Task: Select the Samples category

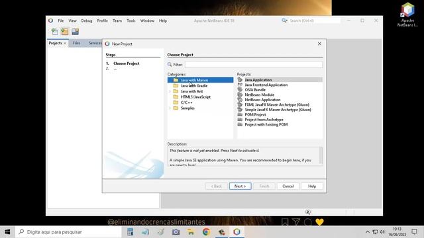Action: tap(187, 108)
